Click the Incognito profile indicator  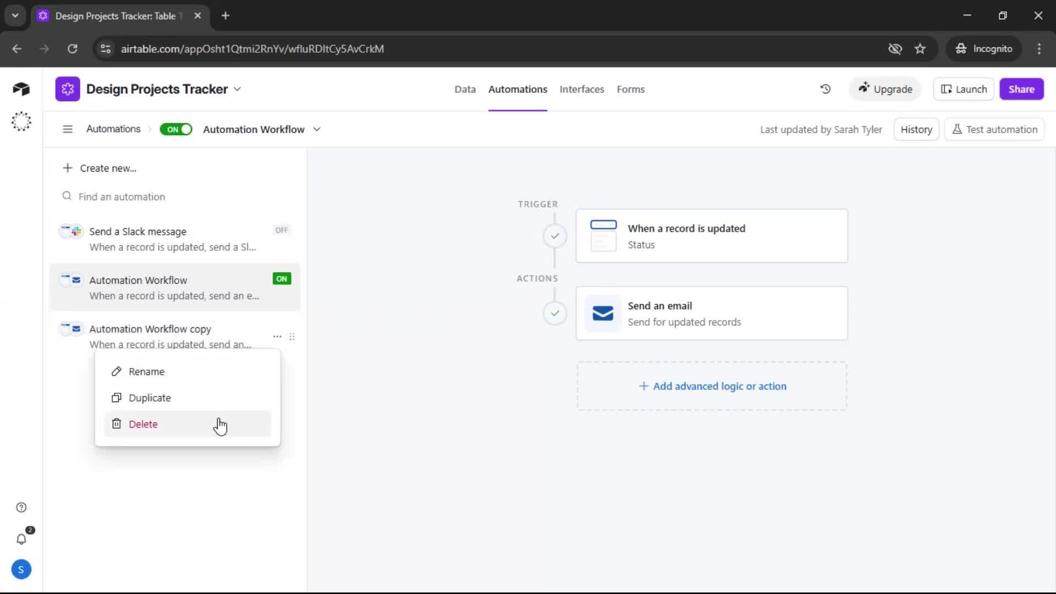983,49
